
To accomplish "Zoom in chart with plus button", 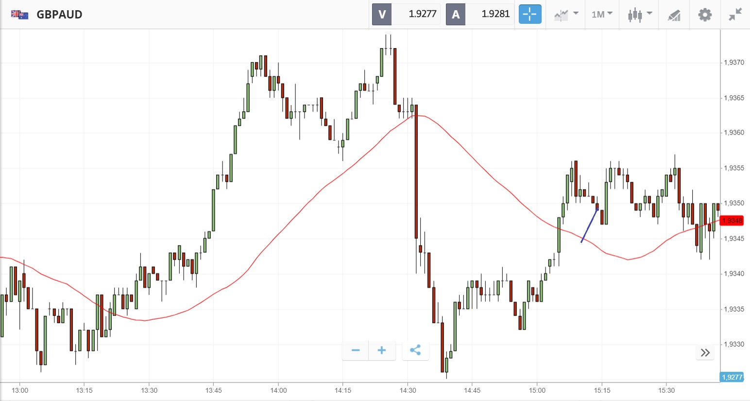I will coord(382,350).
